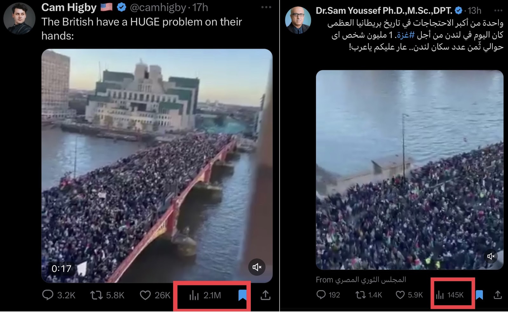Unmute the right crowd video
This screenshot has width=508, height=312.
pyautogui.click(x=491, y=256)
